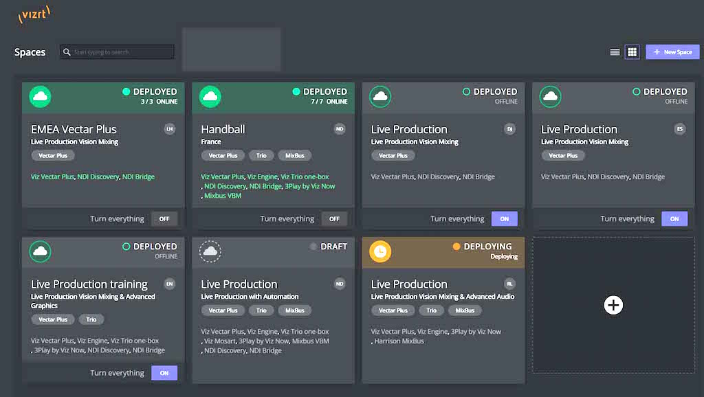Click status ring on Live Production training card
Screen dimensions: 704x397
pyautogui.click(x=126, y=247)
